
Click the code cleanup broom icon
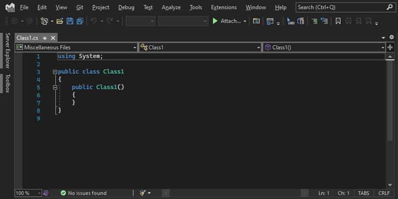pyautogui.click(x=143, y=193)
